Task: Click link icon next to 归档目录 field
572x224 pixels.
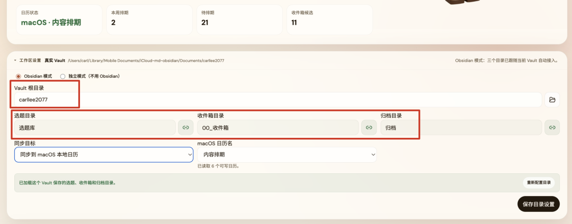Action: point(552,128)
